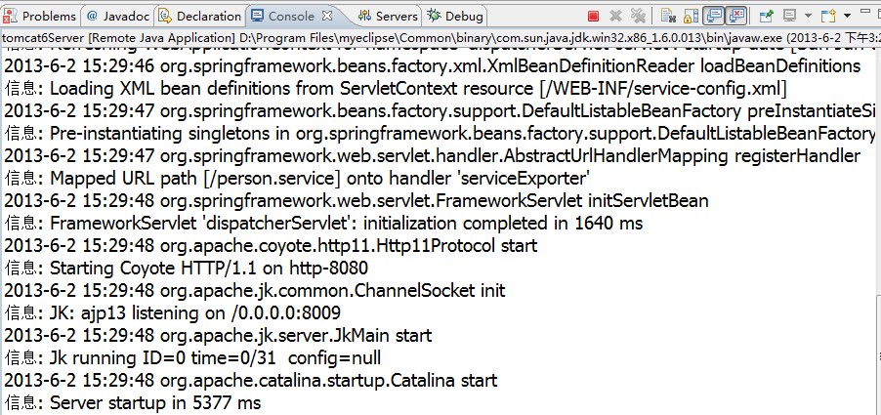This screenshot has width=881, height=415.
Task: Click the Open Console icon
Action: [826, 16]
